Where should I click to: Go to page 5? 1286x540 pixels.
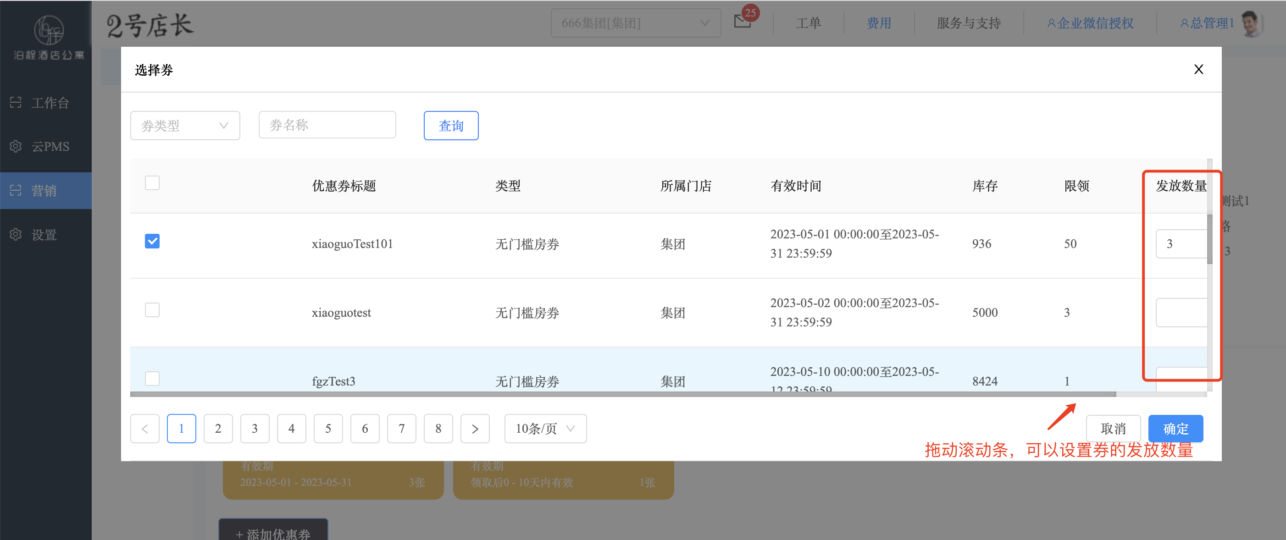[328, 429]
